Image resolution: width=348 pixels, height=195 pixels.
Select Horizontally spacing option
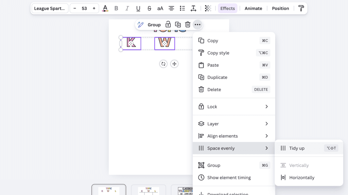[309, 177]
